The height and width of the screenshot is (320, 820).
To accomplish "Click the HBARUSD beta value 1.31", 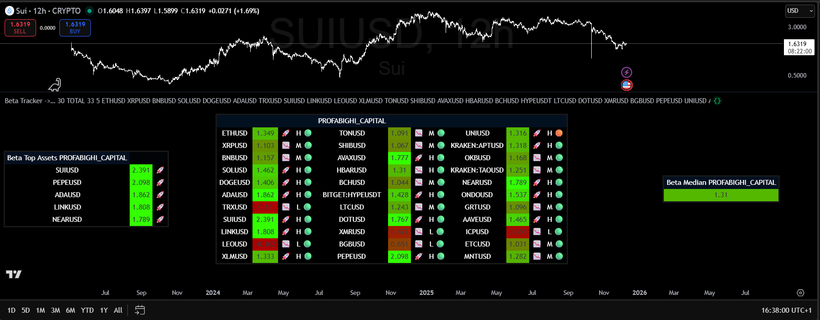I will click(399, 170).
